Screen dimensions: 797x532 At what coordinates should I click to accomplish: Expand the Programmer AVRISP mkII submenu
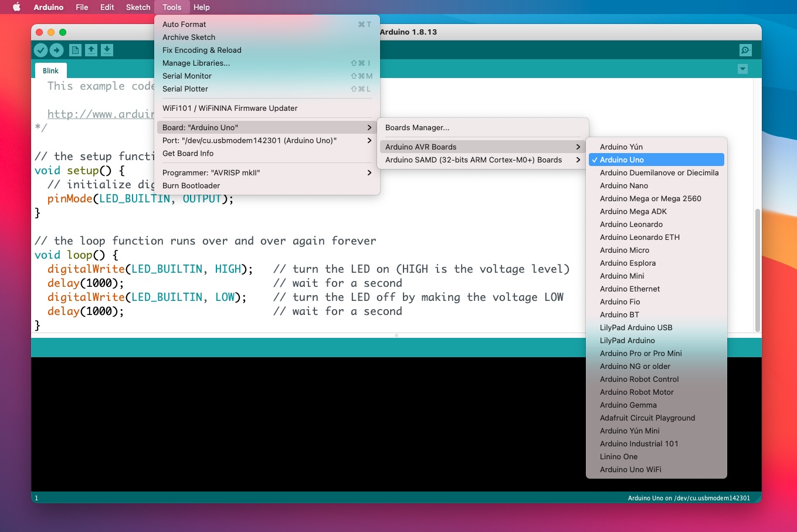pyautogui.click(x=211, y=172)
